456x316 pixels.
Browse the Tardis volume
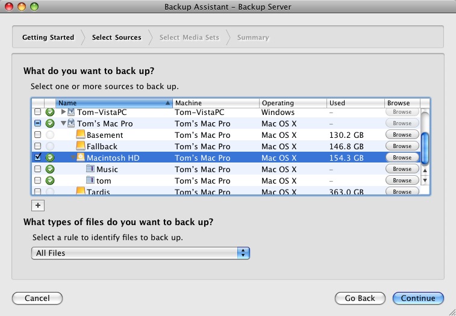click(402, 191)
